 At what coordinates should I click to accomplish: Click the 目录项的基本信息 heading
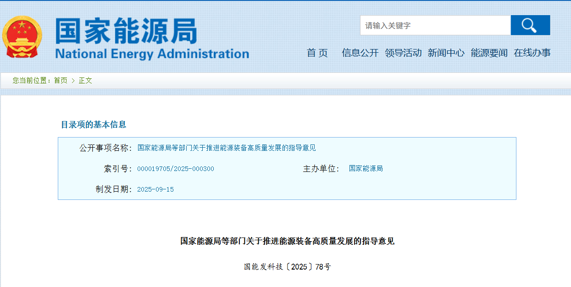[x=94, y=125]
